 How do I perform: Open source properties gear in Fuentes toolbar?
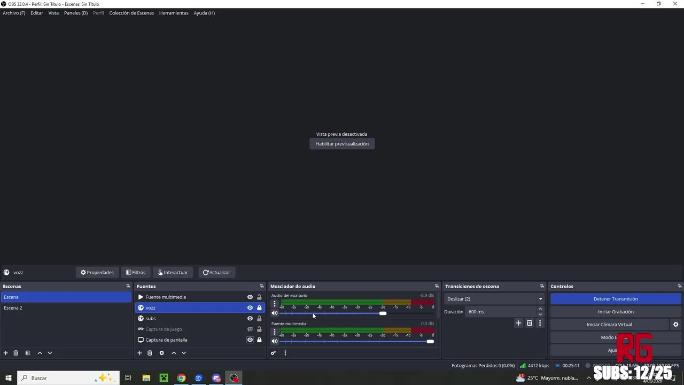[x=162, y=353]
